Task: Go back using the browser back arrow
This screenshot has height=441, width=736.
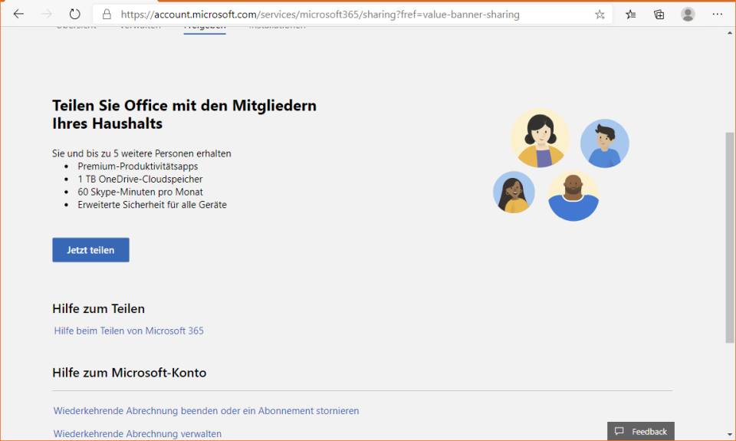Action: pyautogui.click(x=18, y=14)
